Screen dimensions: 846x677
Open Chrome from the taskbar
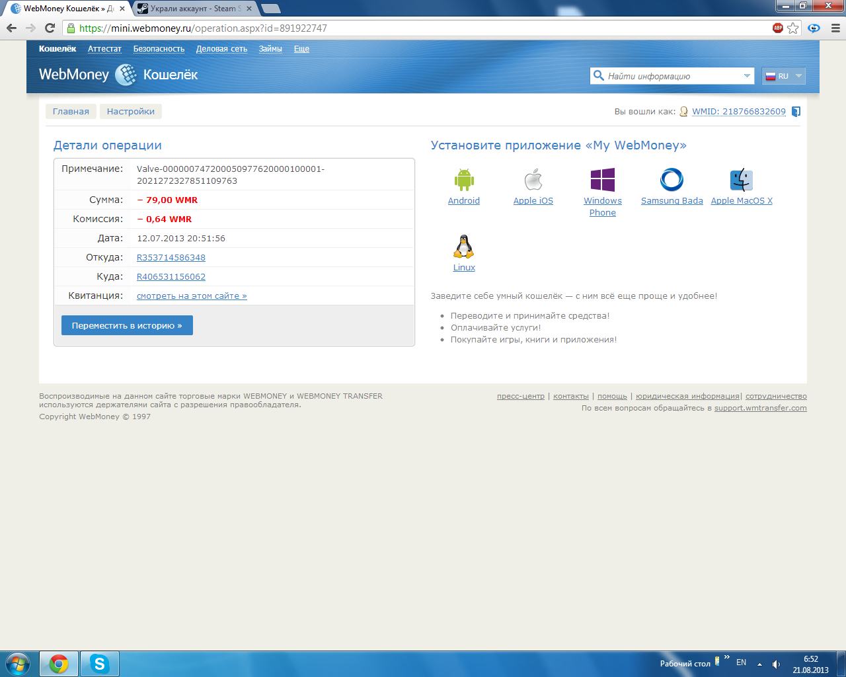(x=59, y=664)
